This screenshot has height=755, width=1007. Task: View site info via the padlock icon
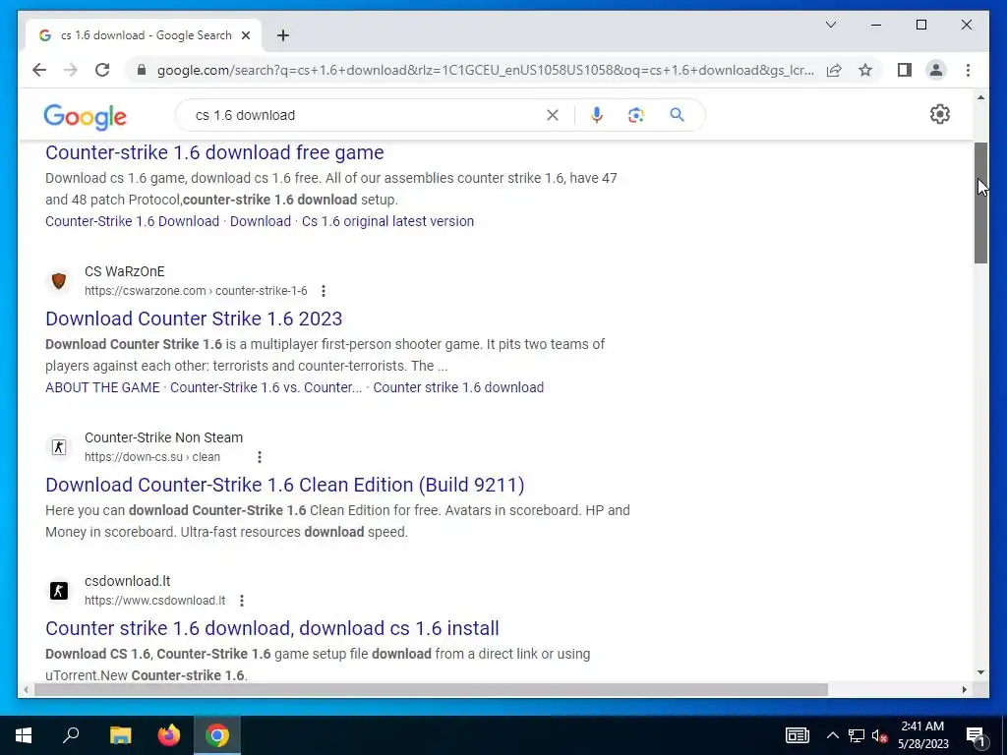tap(142, 70)
